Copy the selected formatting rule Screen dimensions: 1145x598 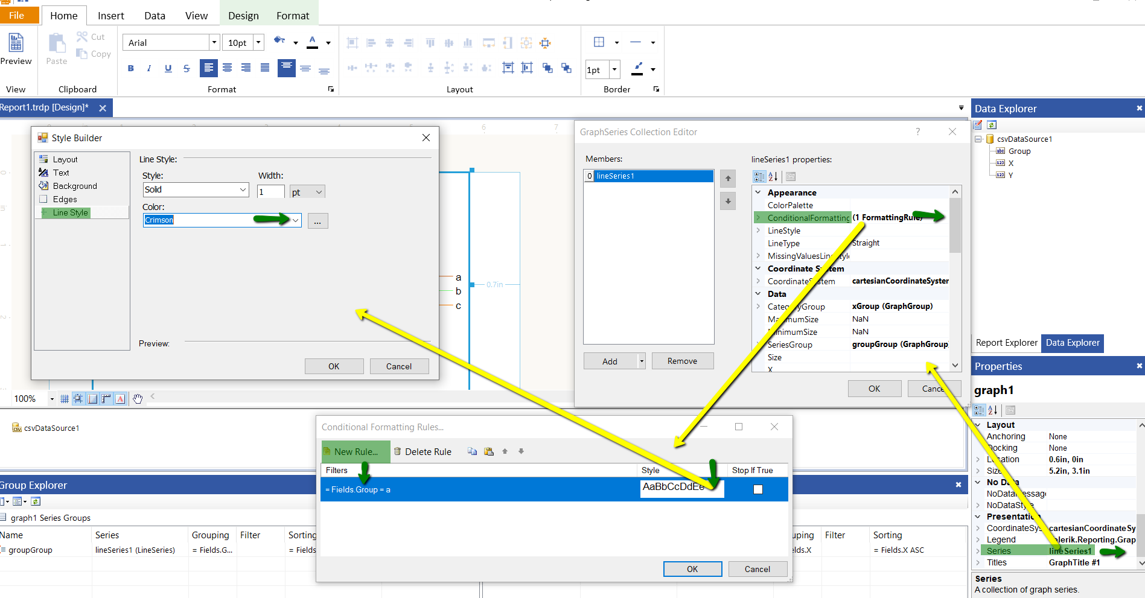pos(473,451)
